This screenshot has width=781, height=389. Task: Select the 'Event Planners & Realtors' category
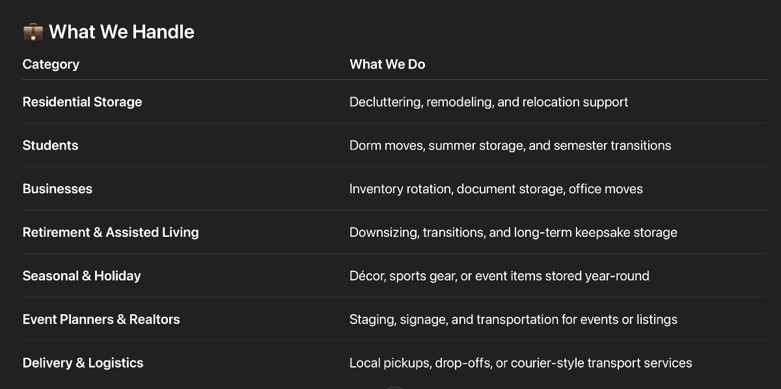point(101,319)
